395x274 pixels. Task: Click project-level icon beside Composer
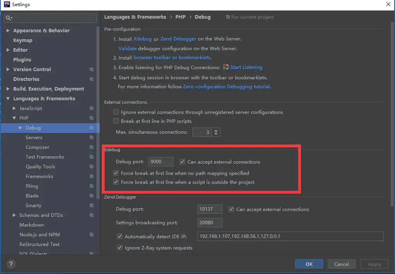tap(91, 147)
